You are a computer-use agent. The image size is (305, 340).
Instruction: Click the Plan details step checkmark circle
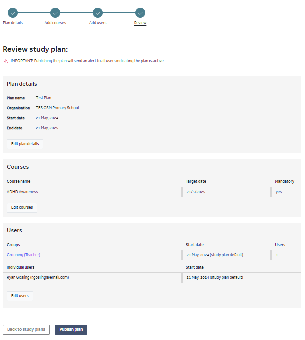[13, 13]
